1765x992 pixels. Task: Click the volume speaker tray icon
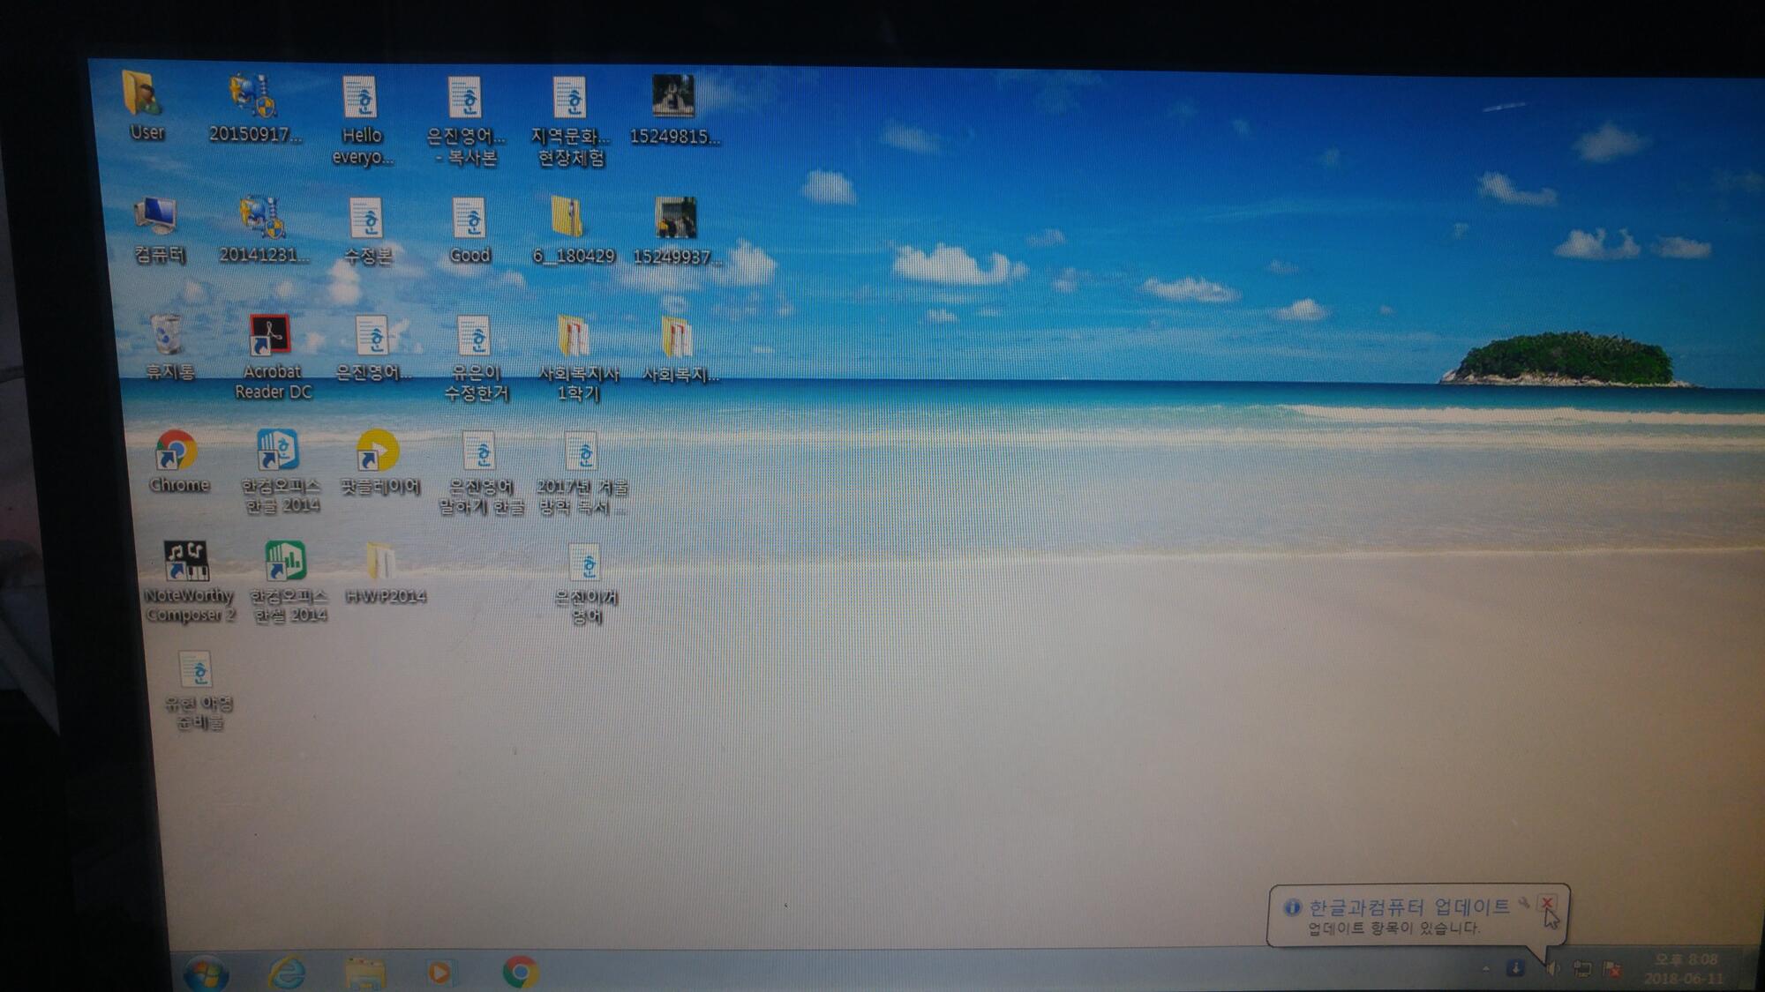click(x=1552, y=969)
